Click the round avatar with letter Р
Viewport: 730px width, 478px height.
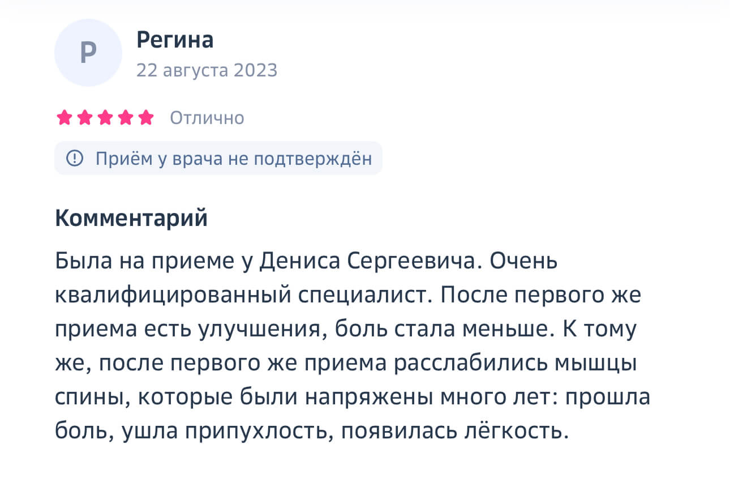click(88, 53)
